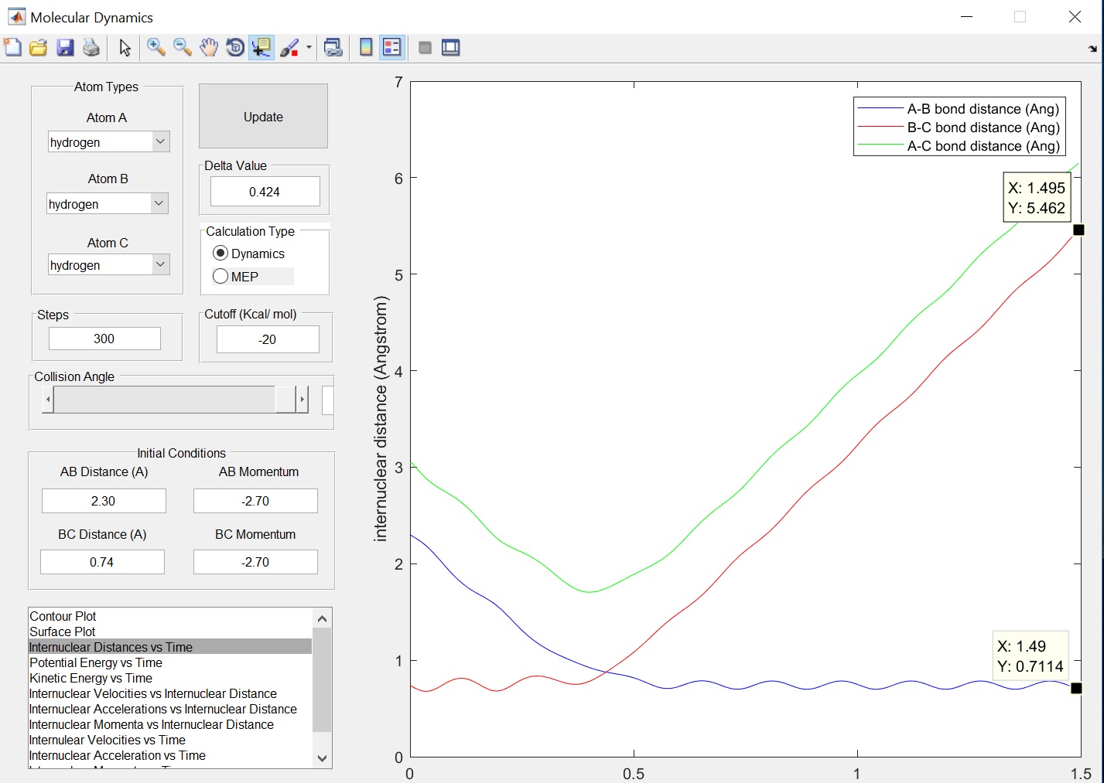The height and width of the screenshot is (783, 1104).
Task: Click the New Figure toolbar icon
Action: coord(12,48)
